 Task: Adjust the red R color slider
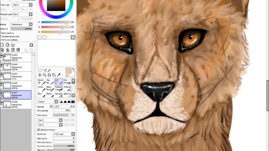(55, 22)
